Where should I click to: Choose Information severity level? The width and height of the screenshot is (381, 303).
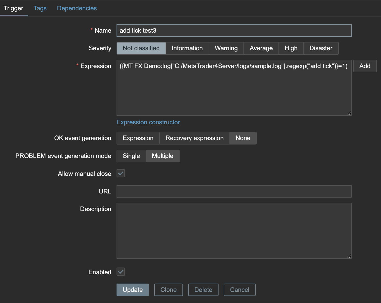[x=187, y=48]
